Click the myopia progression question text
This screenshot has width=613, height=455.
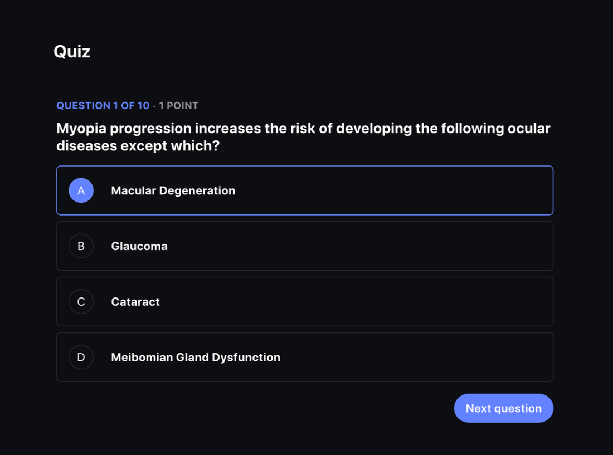(x=303, y=136)
